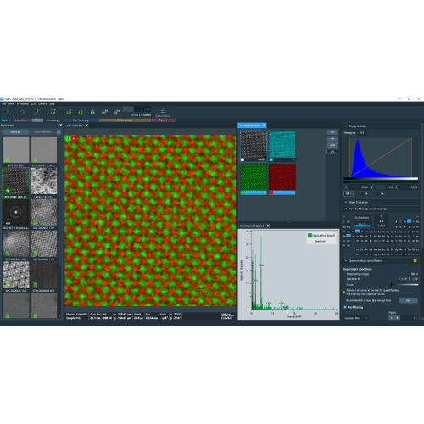Viewport: 424px width, 424px height.
Task: Select the cyan map thumbnail in color mix
Action: tap(282, 144)
